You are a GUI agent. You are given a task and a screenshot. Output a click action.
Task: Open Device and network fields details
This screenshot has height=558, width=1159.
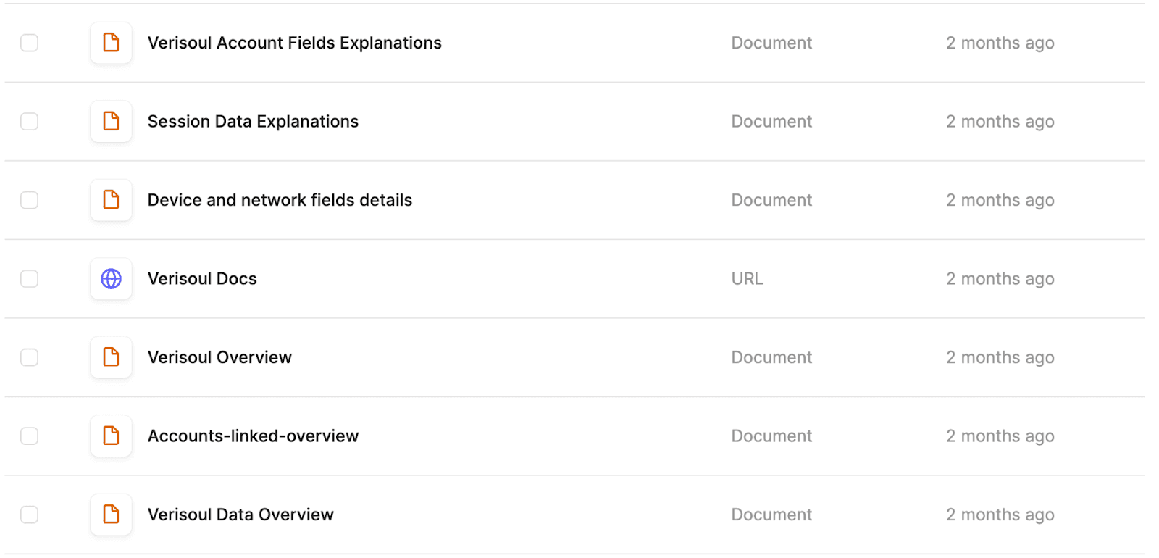pos(280,200)
